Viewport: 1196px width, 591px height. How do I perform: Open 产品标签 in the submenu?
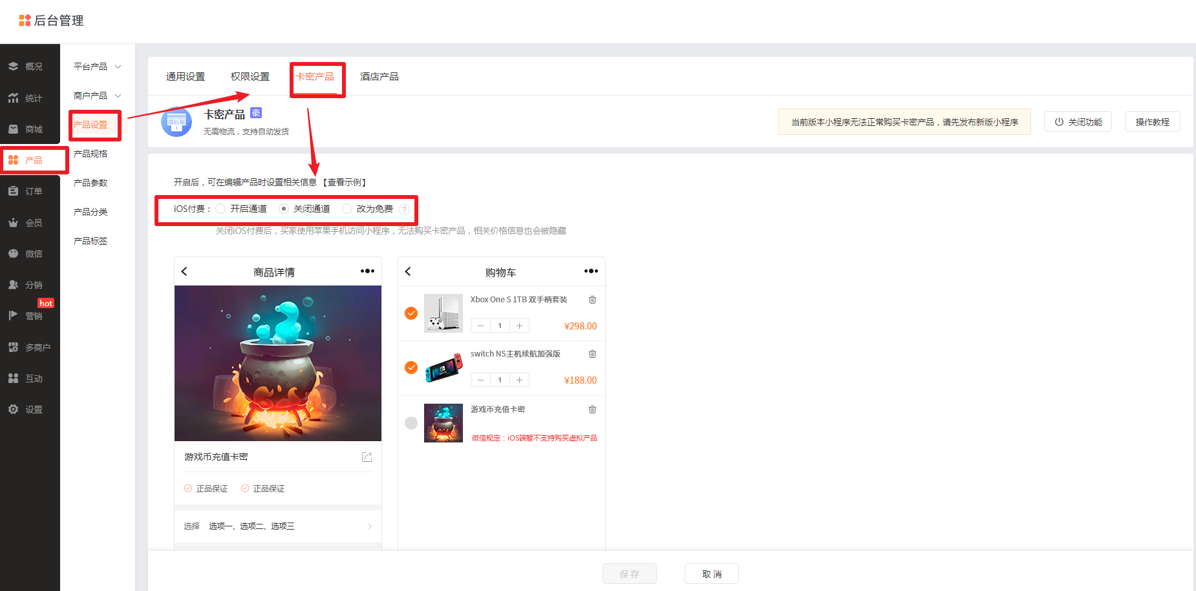point(91,241)
